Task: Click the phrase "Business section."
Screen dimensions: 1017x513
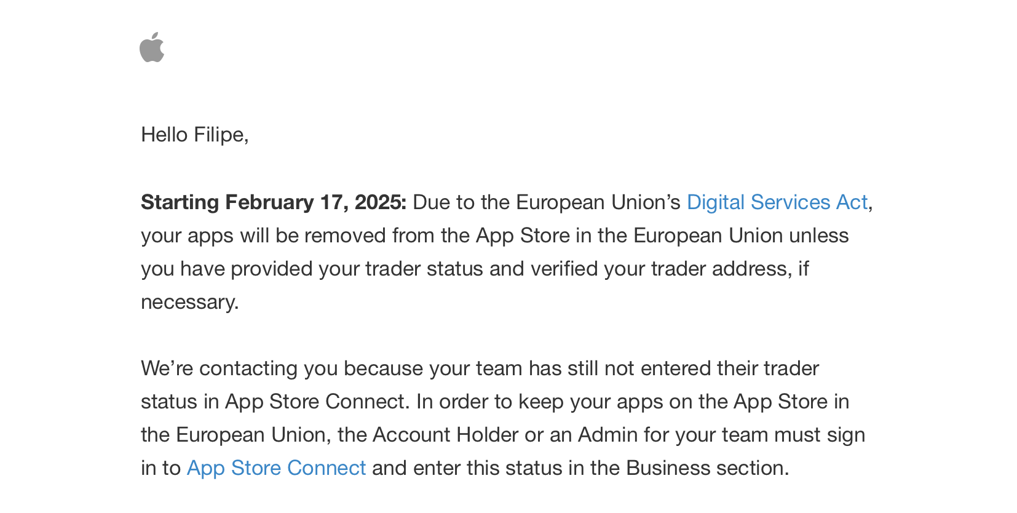Action: (x=707, y=468)
